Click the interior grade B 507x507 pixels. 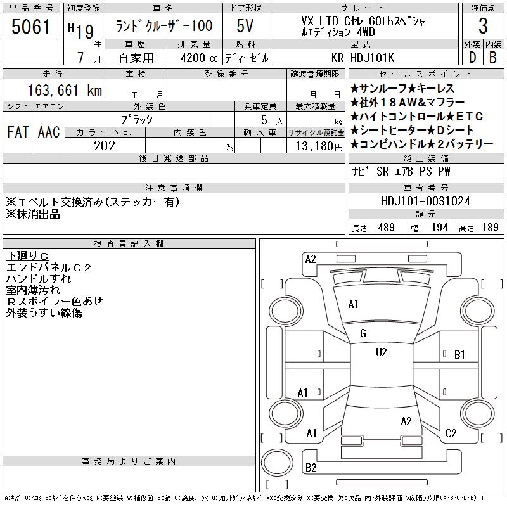493,58
